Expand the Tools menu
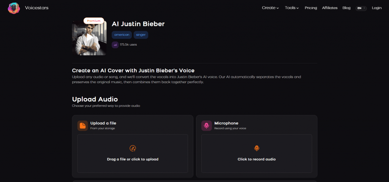Image resolution: width=389 pixels, height=182 pixels. pyautogui.click(x=292, y=8)
